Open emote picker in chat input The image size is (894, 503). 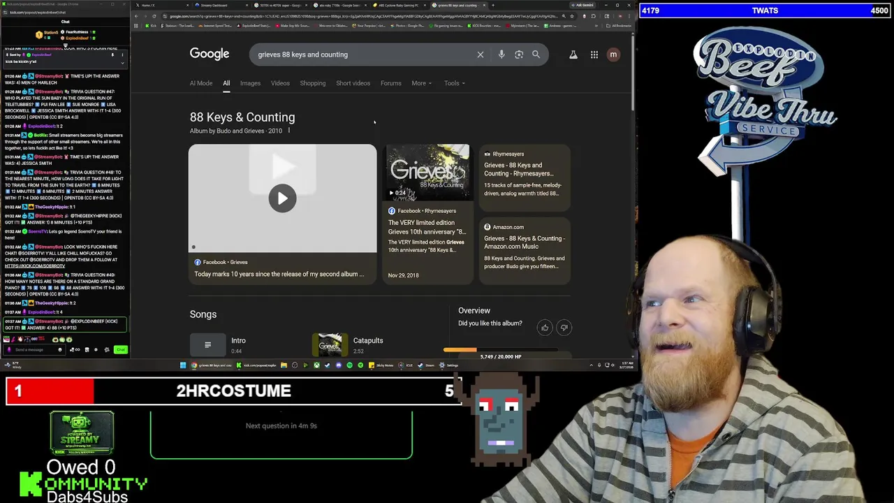pos(60,349)
